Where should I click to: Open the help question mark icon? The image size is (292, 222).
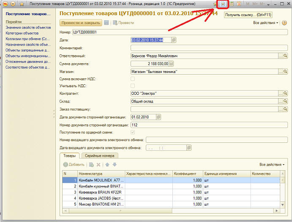[284, 23]
